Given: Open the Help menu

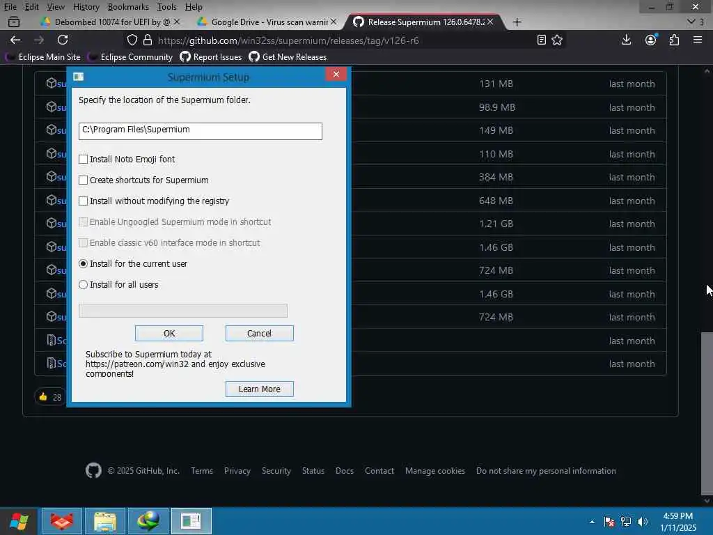Looking at the screenshot, I should [194, 7].
